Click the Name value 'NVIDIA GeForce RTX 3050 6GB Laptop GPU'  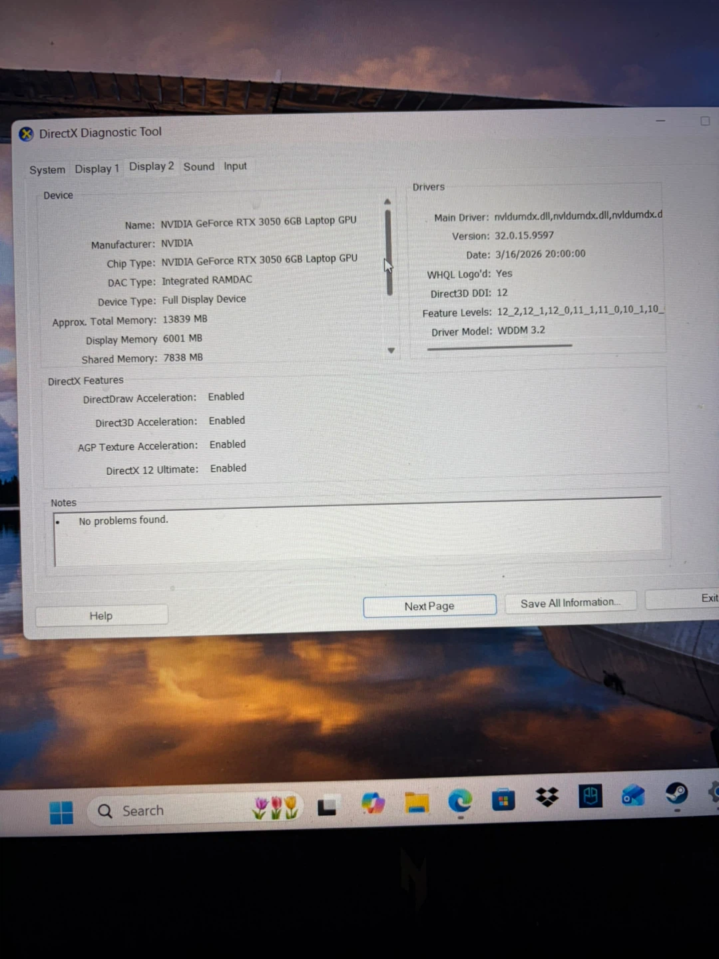click(x=258, y=222)
